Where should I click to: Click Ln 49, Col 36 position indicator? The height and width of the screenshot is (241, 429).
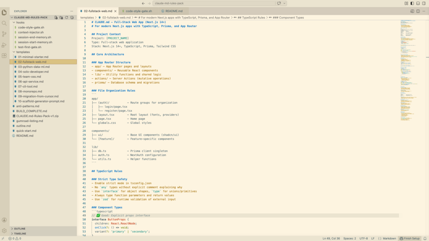(x=331, y=238)
